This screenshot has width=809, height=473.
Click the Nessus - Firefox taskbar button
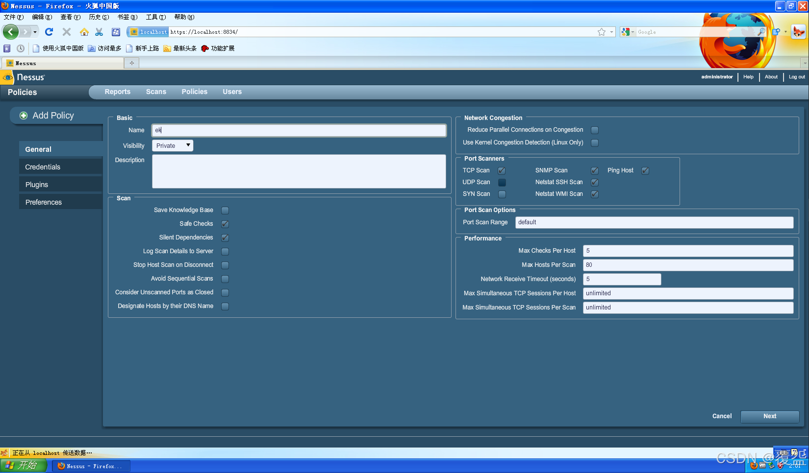tap(91, 466)
